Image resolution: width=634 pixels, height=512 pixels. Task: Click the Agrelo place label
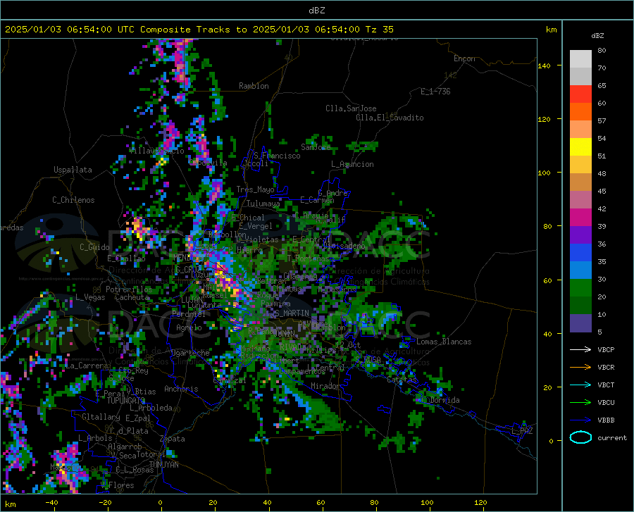(189, 327)
